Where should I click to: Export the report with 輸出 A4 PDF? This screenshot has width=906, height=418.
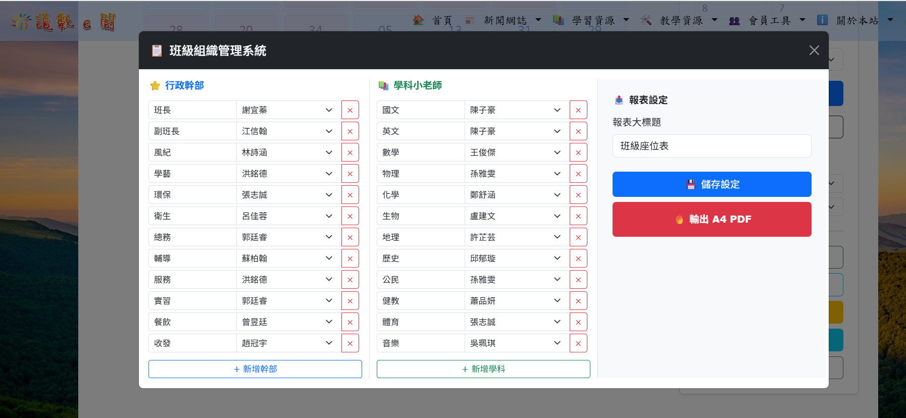(712, 219)
